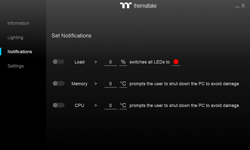Open the Information section

[x=18, y=23]
